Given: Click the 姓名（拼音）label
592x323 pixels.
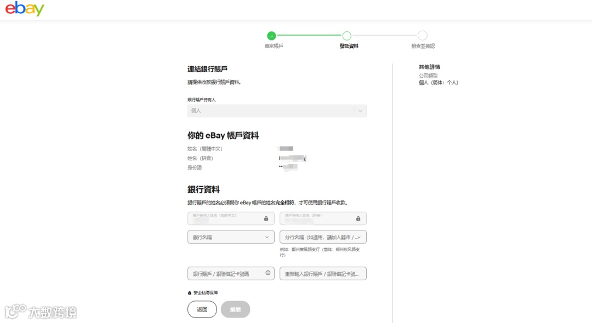Looking at the screenshot, I should [200, 158].
